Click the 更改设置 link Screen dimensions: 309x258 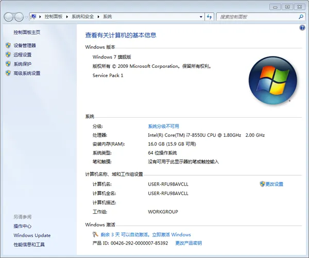tap(274, 184)
